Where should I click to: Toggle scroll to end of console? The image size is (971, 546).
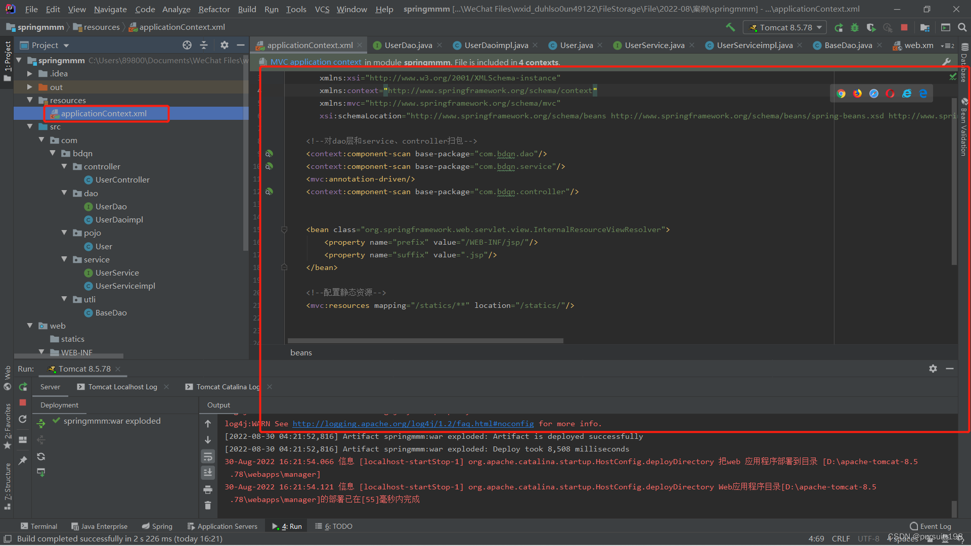208,473
